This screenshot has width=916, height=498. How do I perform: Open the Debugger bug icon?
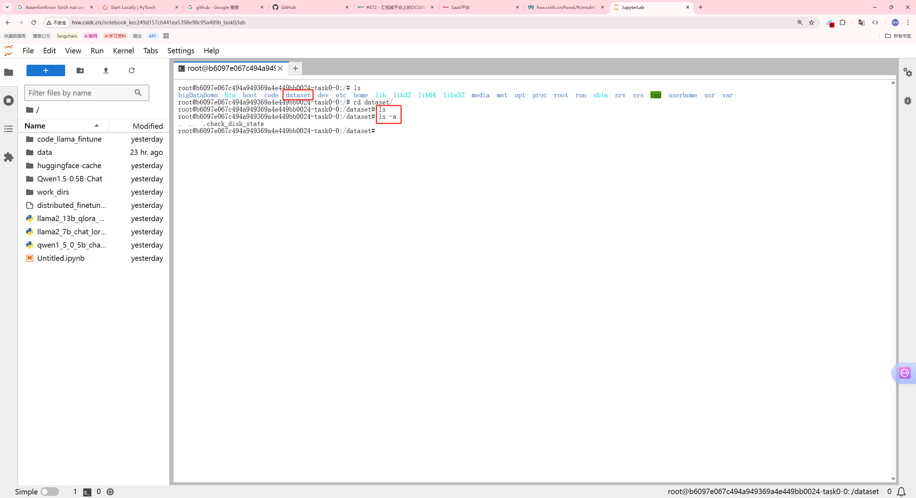click(907, 101)
